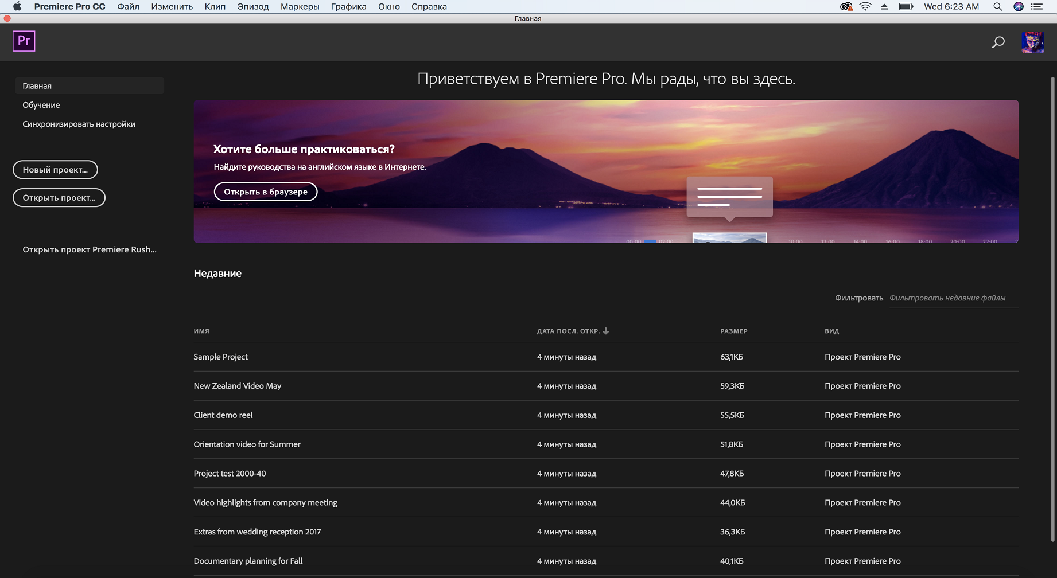The image size is (1057, 578).
Task: Click the 40,1КБ size cell
Action: 732,561
